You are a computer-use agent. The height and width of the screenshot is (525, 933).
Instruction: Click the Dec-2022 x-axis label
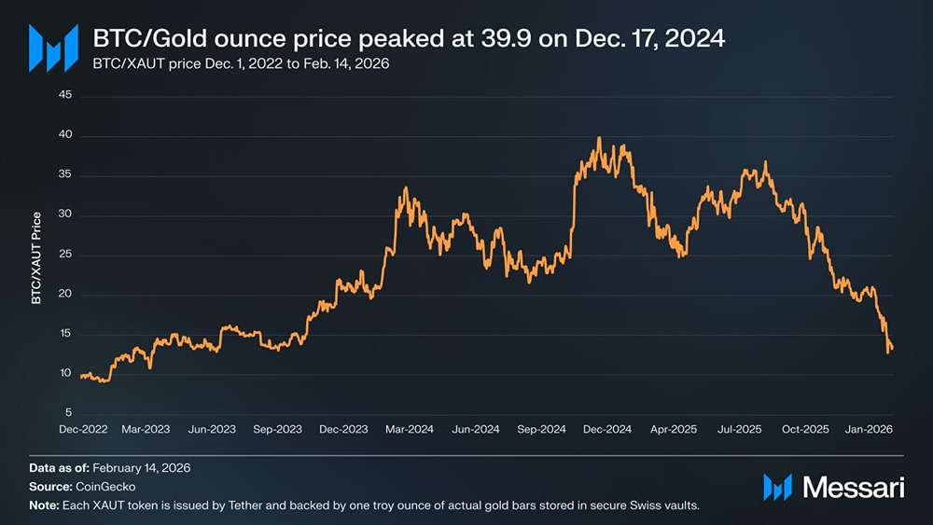[83, 430]
